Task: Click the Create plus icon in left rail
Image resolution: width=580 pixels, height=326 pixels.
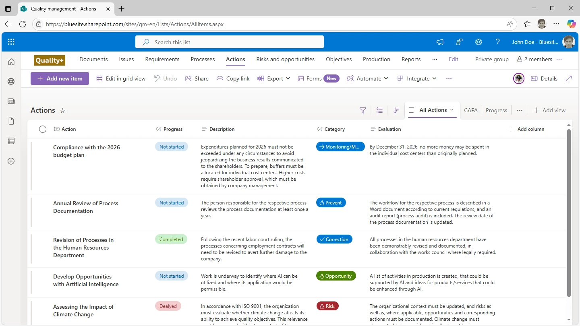Action: click(11, 161)
